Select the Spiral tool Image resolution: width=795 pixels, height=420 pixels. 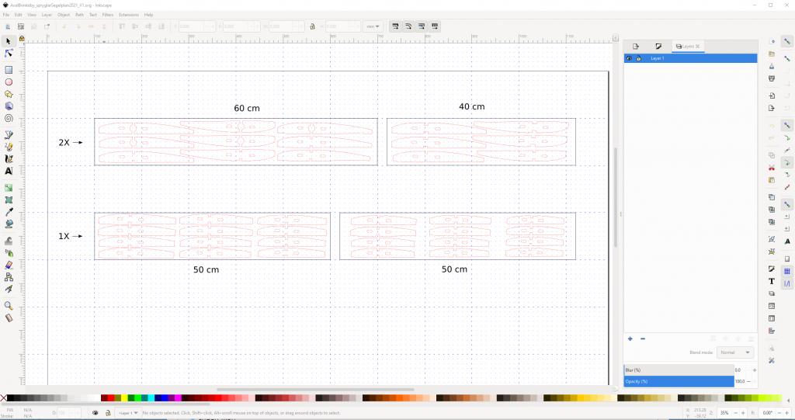pyautogui.click(x=9, y=119)
